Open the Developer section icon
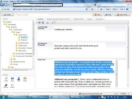 (x=6, y=86)
